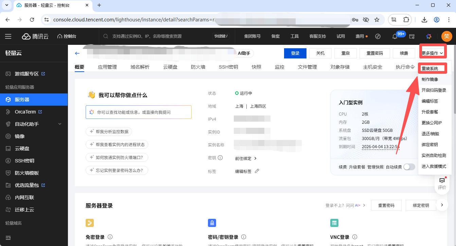Choose 进入救援模式 from the dropdown menu
Screen dimensions: 456x246
[434, 166]
